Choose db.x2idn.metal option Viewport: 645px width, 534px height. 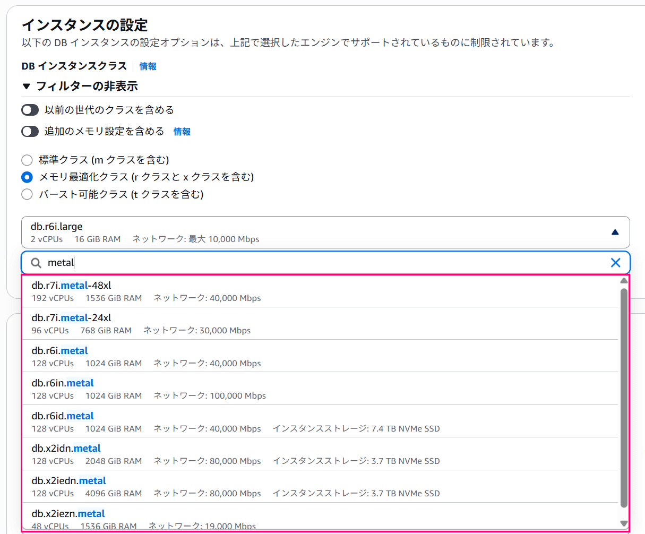320,454
